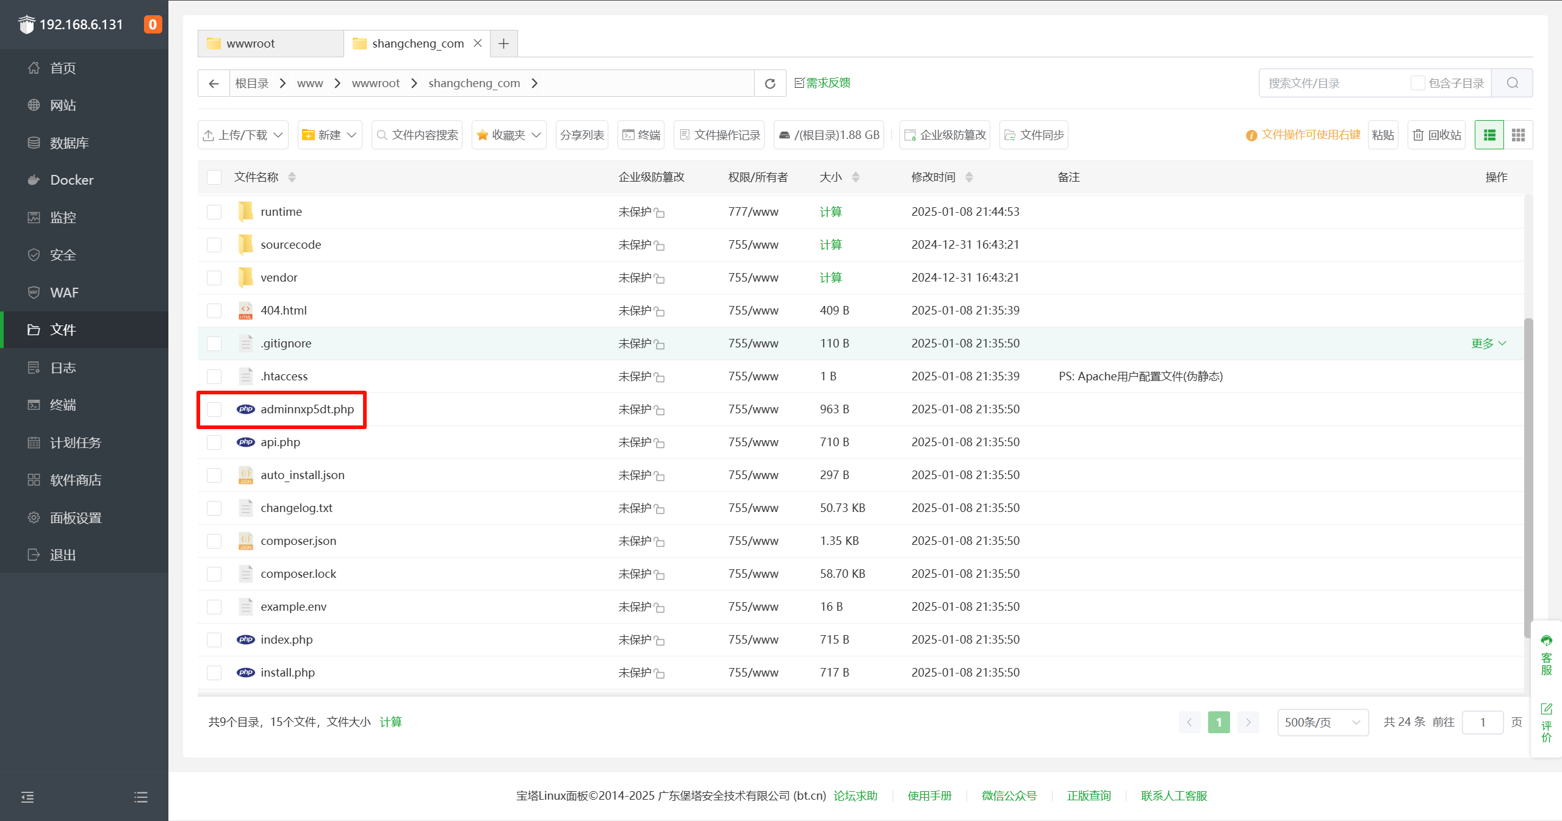The height and width of the screenshot is (821, 1562).
Task: Go to next page arrow
Action: click(x=1248, y=722)
